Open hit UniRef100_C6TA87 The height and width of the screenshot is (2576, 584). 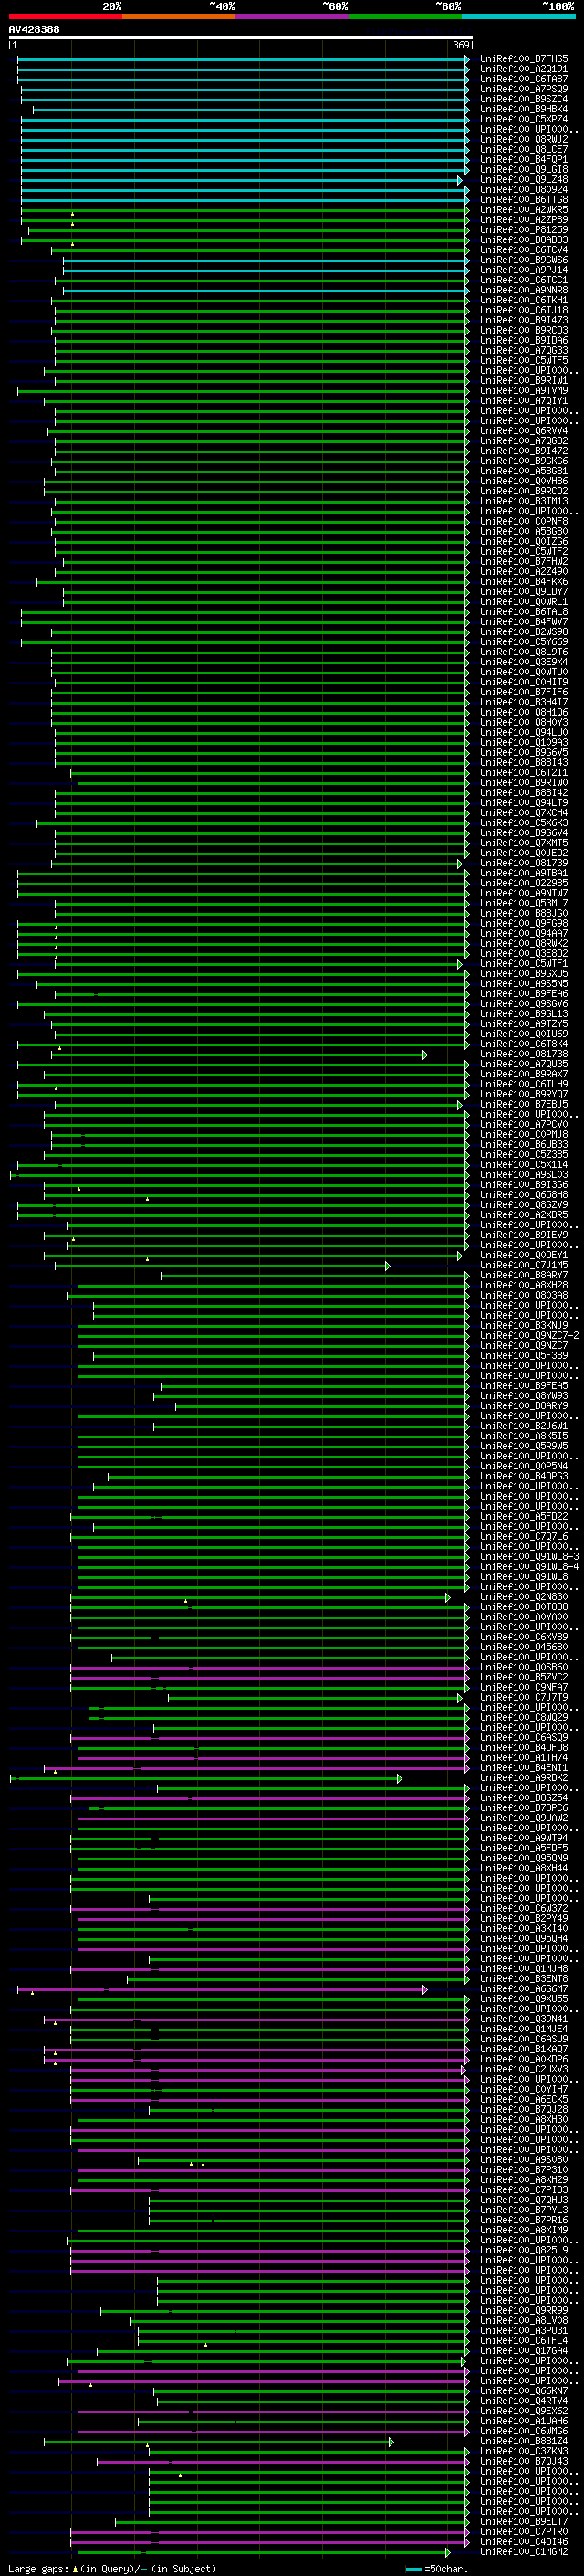tap(524, 79)
